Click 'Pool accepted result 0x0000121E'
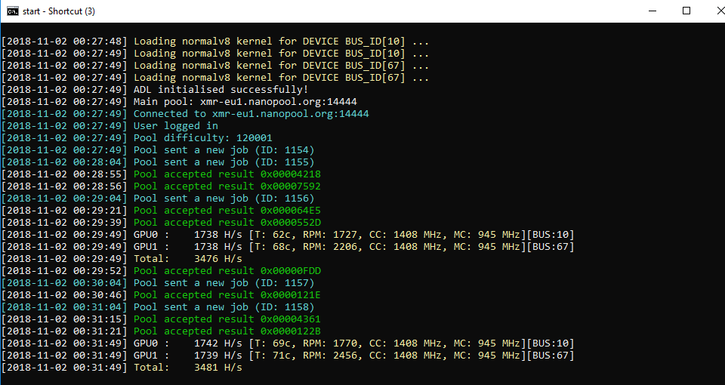Viewport: 725px width, 385px height. coord(227,295)
